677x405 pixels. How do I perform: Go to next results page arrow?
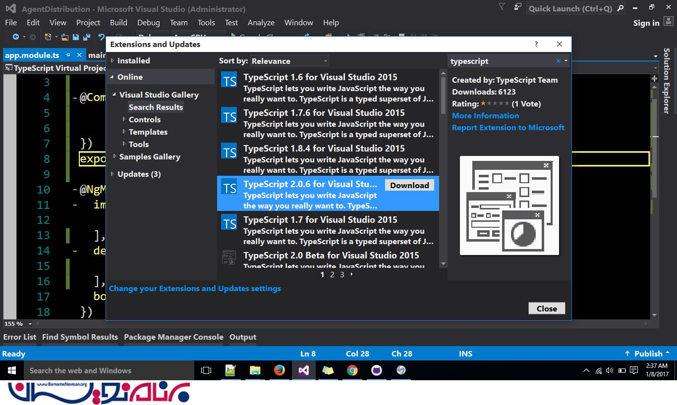pos(352,274)
